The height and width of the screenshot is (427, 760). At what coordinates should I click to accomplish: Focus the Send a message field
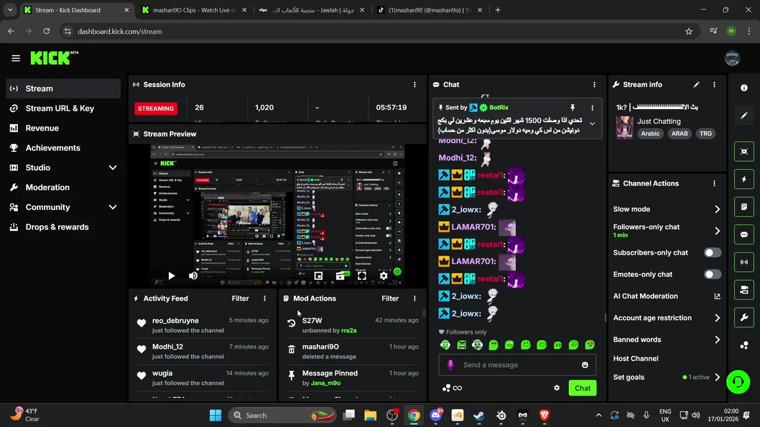(x=517, y=365)
